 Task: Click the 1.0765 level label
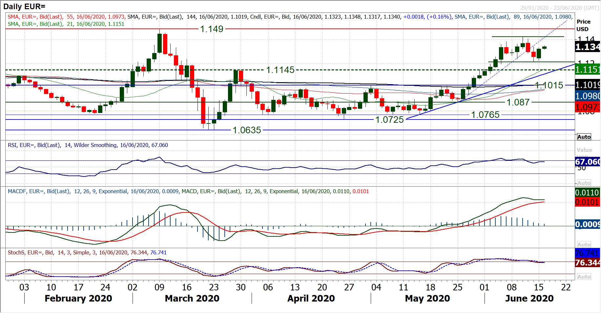(485, 115)
